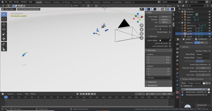Viewport: 212px width, 111px height.
Task: Open the Tool properties tab icon
Action: click(177, 44)
